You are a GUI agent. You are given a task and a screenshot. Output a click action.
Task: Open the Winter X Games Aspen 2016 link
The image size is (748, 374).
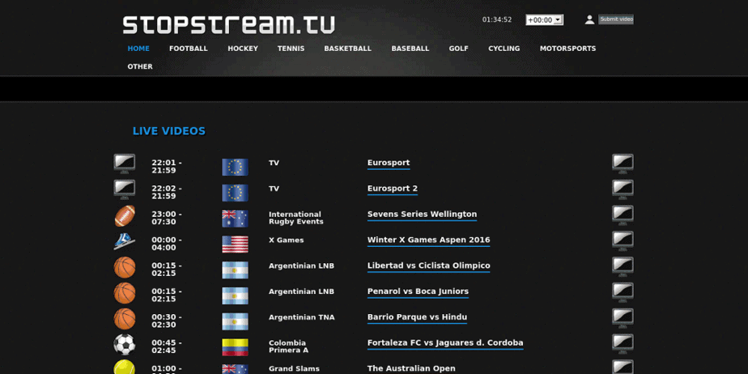point(428,240)
